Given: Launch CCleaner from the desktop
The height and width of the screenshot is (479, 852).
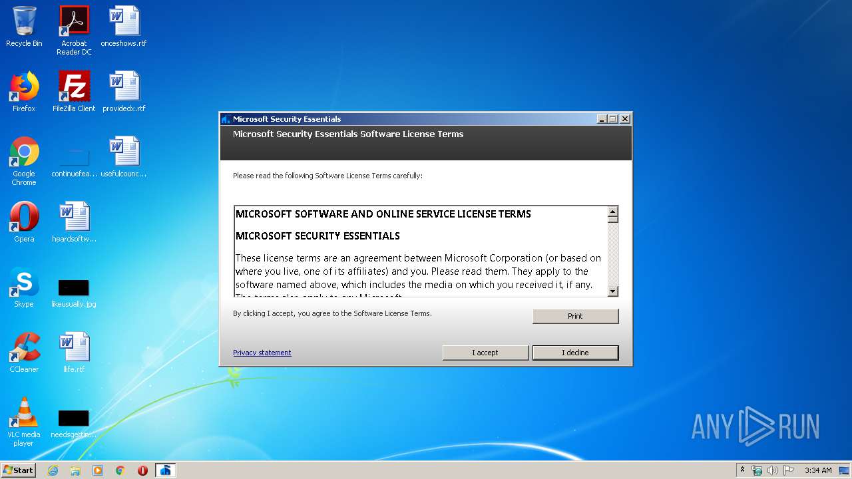Looking at the screenshot, I should coord(24,353).
